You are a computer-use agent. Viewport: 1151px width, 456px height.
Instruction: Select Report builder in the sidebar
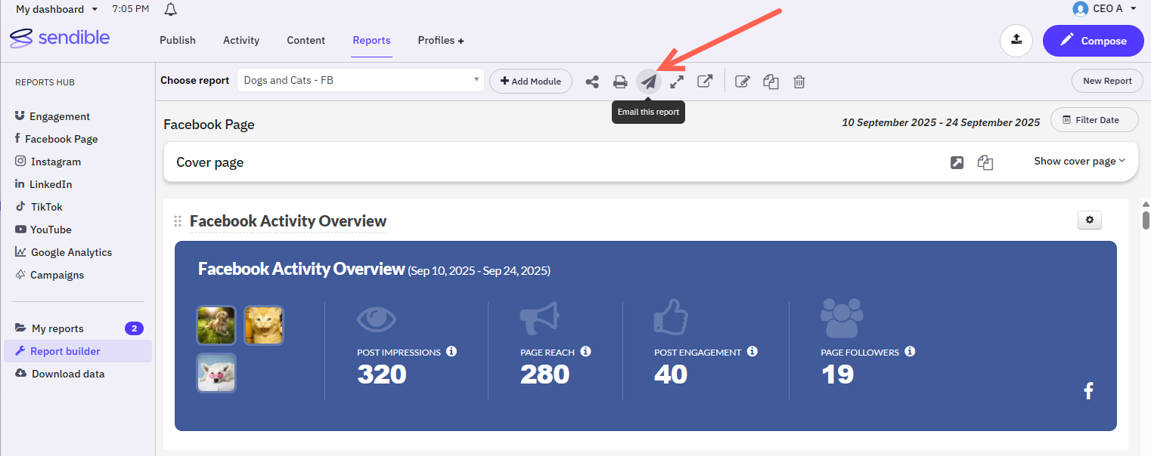click(77, 351)
